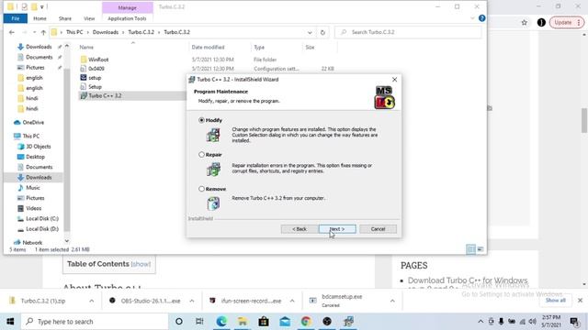
Task: Select This PC in navigation pane
Action: 30,137
